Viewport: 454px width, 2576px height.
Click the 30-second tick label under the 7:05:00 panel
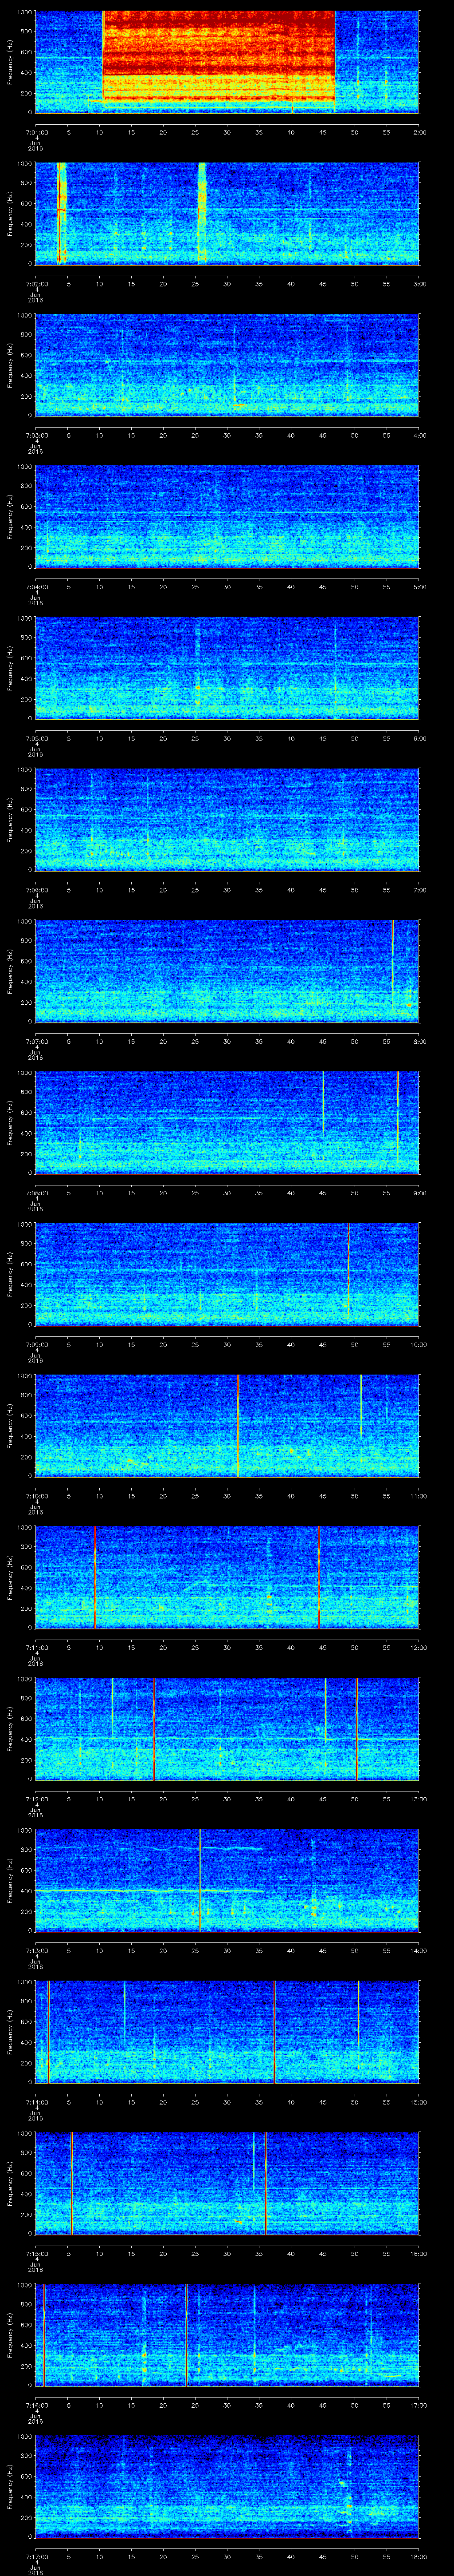(227, 739)
